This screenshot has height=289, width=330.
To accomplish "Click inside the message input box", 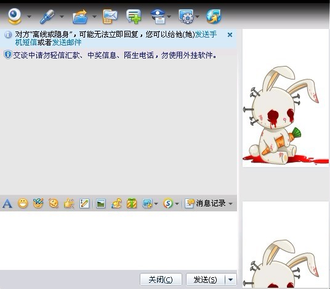I will point(118,240).
